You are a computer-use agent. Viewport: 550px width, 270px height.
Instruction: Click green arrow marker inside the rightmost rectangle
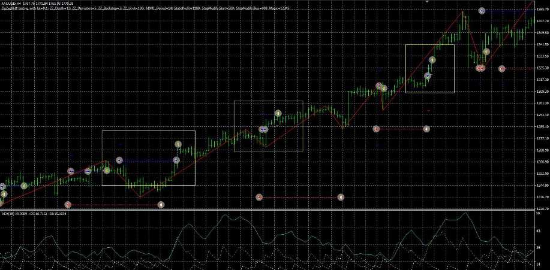coord(433,60)
